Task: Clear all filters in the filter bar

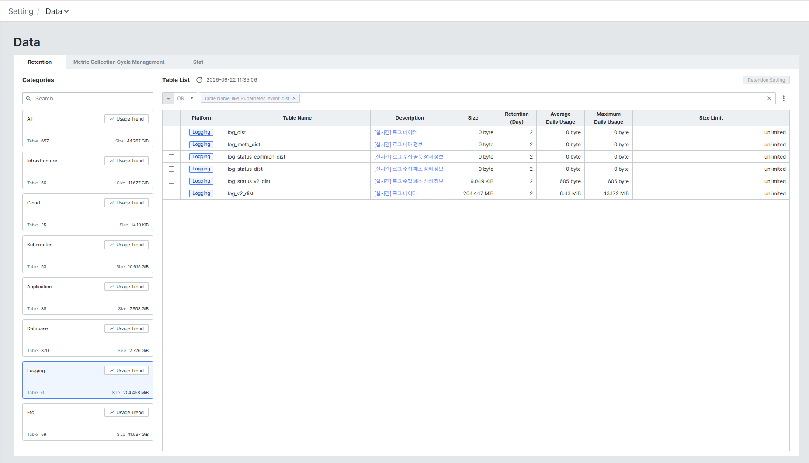Action: coord(769,98)
